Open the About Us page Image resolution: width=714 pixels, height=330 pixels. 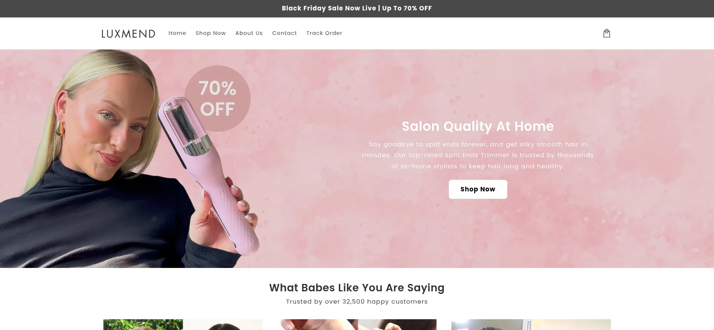249,33
